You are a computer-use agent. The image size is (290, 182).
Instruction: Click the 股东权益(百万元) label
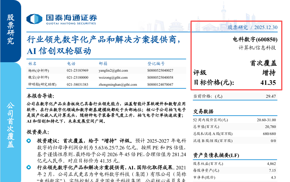coord(208,164)
